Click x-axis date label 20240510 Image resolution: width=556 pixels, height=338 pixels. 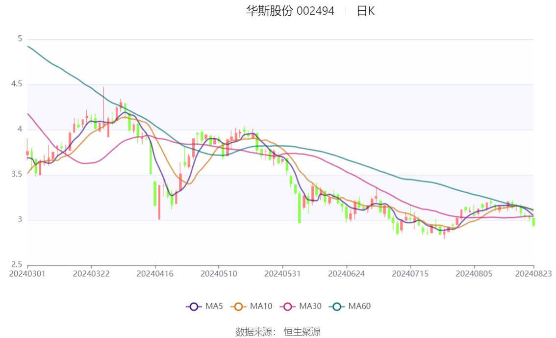[219, 274]
